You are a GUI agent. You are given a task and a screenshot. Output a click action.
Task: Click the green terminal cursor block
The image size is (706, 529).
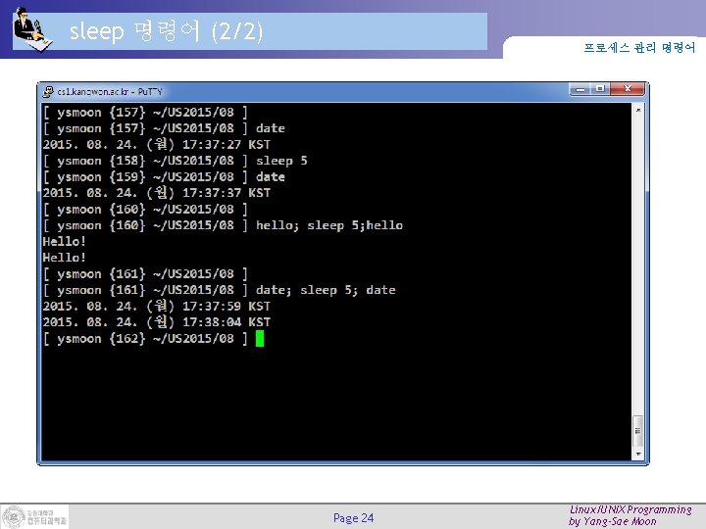click(260, 338)
